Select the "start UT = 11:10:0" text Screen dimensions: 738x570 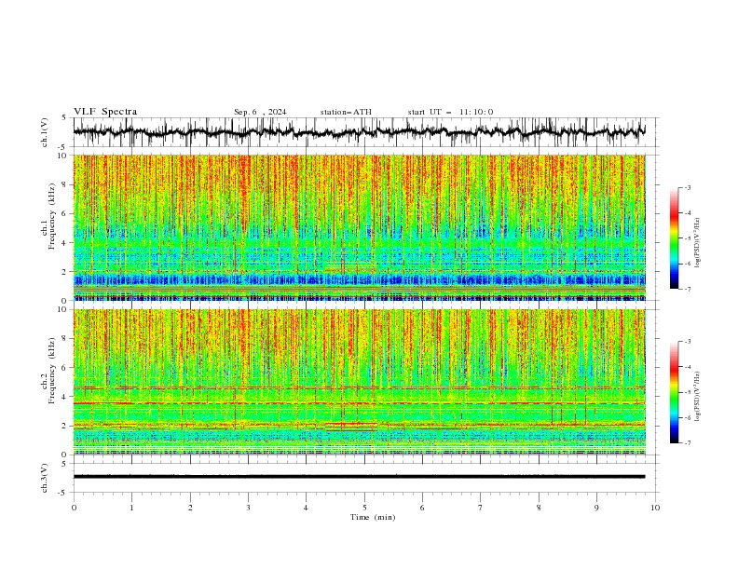point(450,112)
